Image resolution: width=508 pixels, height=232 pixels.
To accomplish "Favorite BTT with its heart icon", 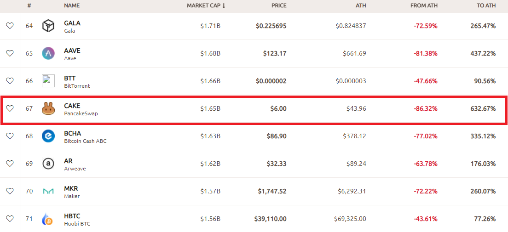I will click(10, 81).
